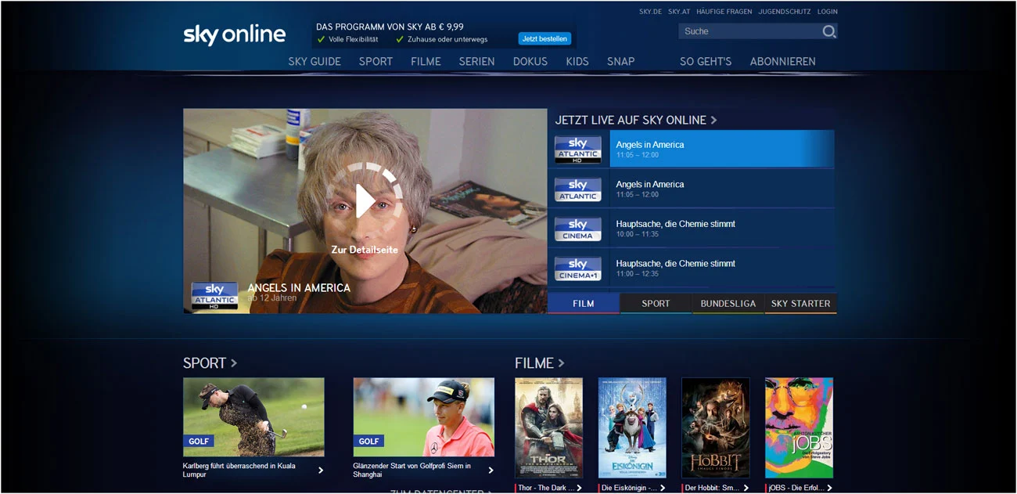Click Sky Atlantic HD logo on video overlay
The image size is (1017, 494).
pyautogui.click(x=214, y=296)
